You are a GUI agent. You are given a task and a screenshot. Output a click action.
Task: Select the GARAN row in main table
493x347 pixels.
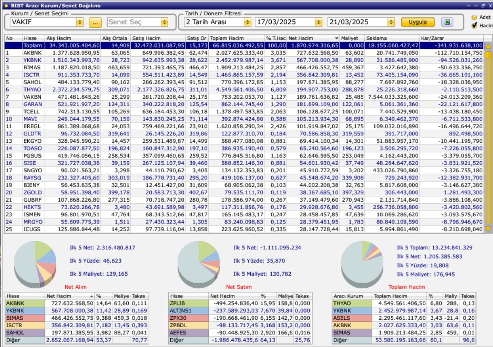244,104
